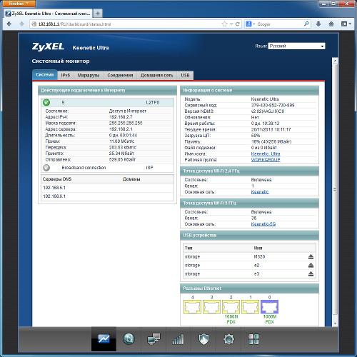The height and width of the screenshot is (357, 357).
Task: Open the Security shield icon
Action: (x=203, y=339)
